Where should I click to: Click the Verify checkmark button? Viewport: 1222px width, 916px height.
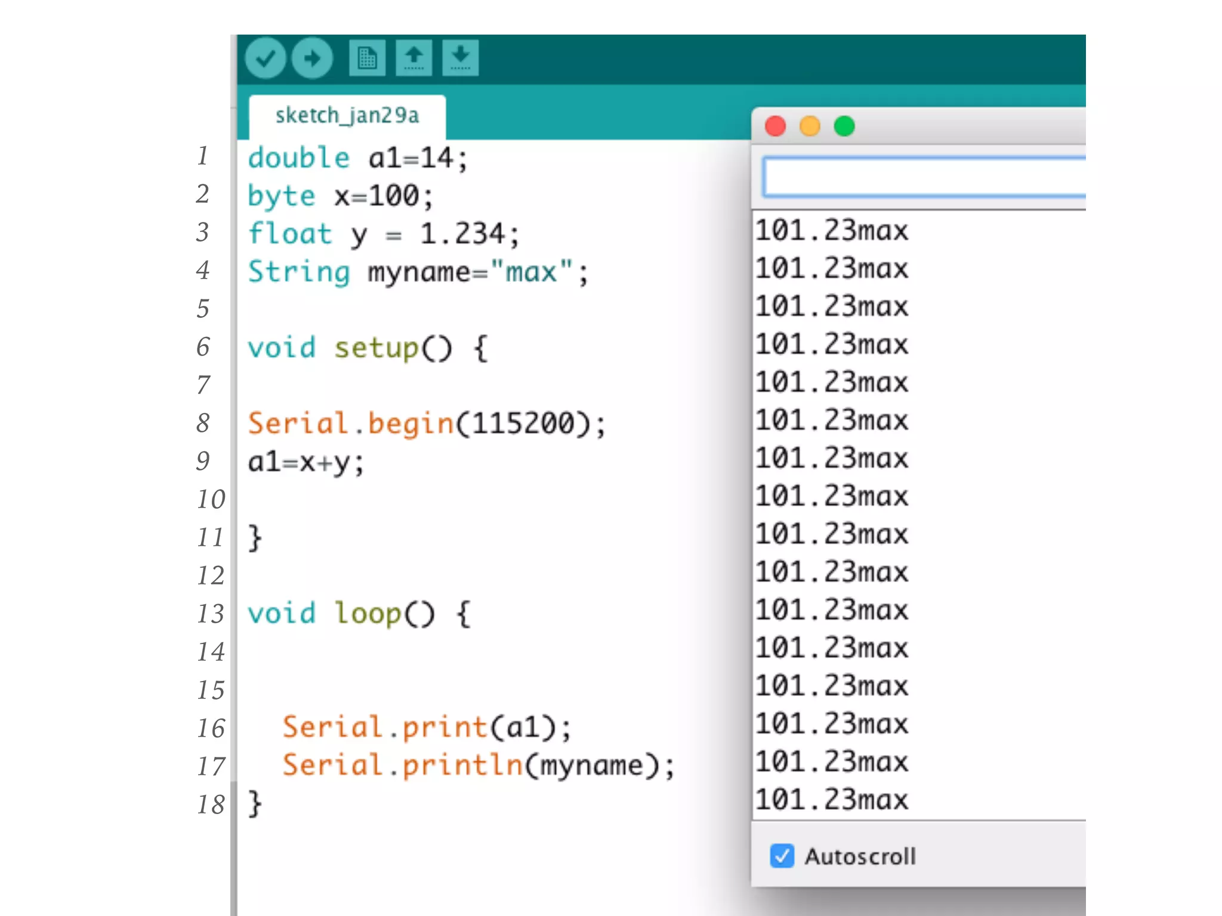click(x=265, y=58)
